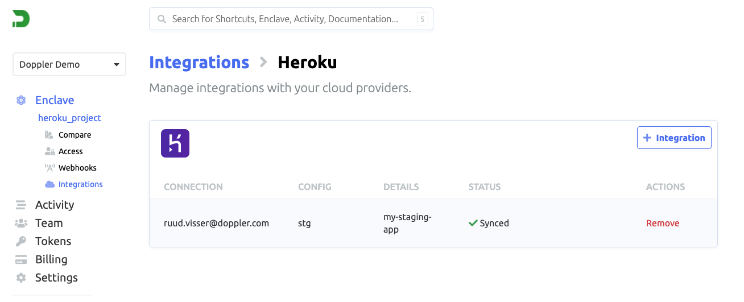
Task: Click the Access users icon
Action: [x=49, y=151]
